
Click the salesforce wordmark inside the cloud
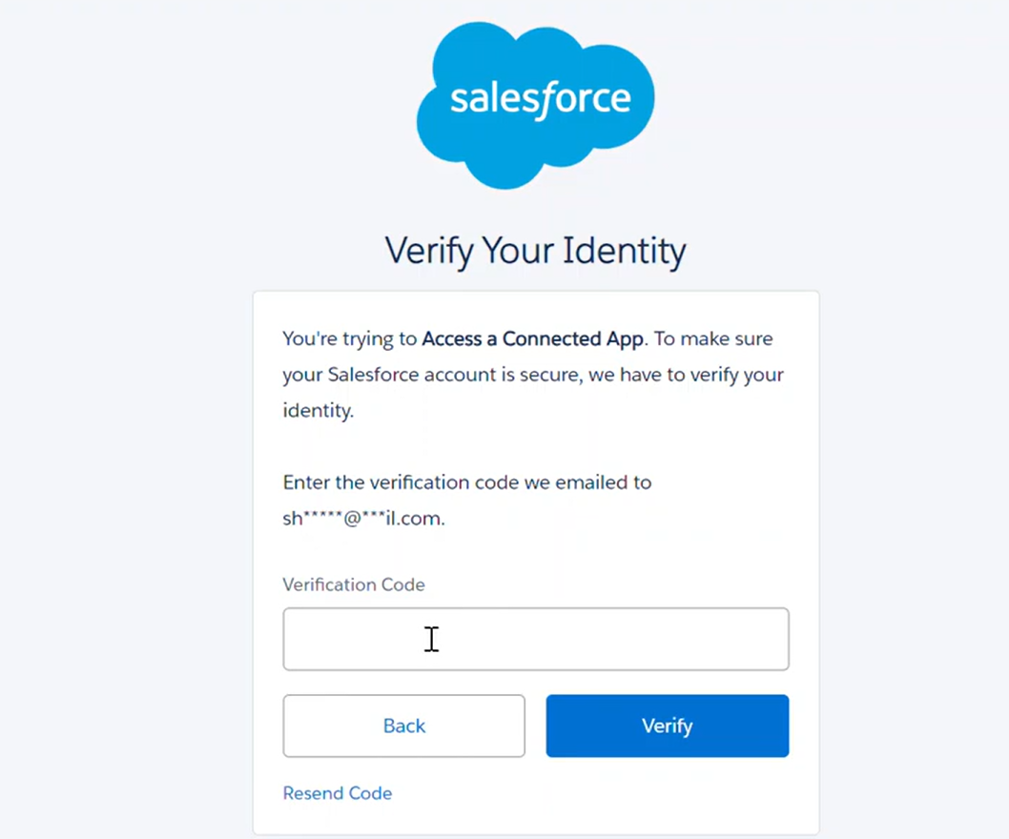click(541, 100)
